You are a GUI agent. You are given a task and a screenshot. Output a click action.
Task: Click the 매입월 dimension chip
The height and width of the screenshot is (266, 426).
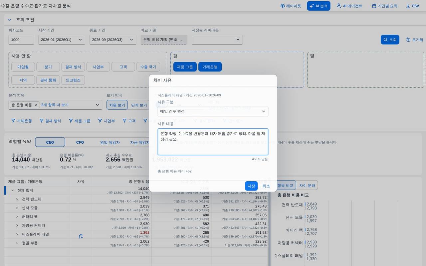[23, 67]
